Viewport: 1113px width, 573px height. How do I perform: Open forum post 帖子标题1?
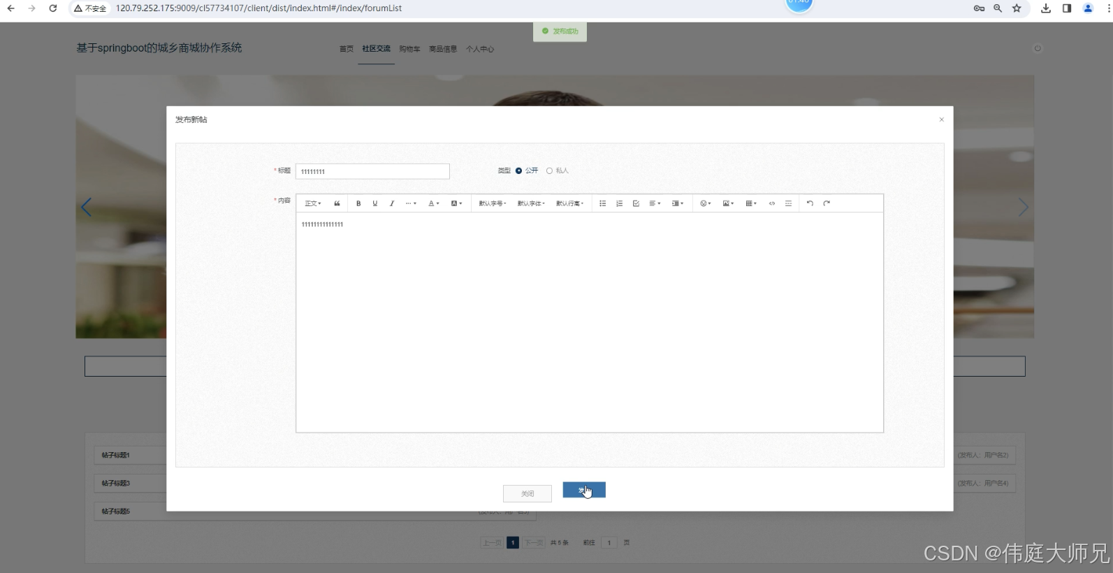coord(115,455)
